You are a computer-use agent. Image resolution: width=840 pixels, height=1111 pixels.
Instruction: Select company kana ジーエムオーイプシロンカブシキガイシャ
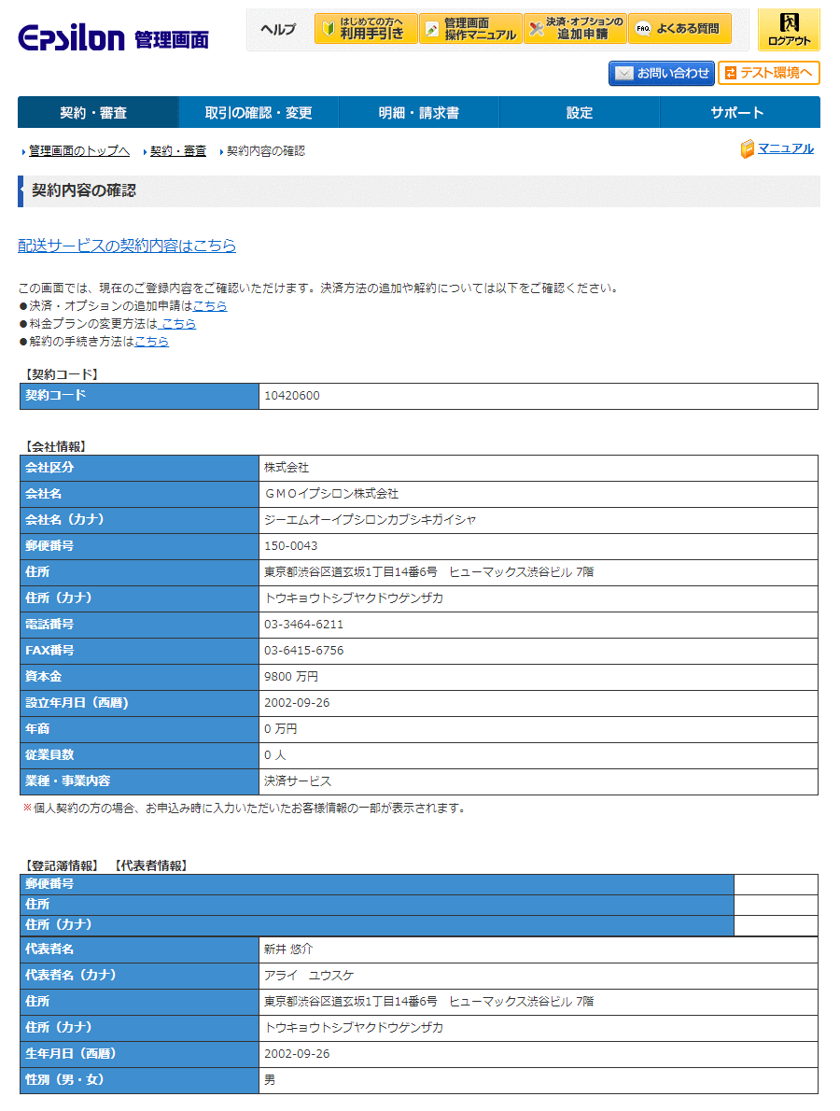click(371, 519)
